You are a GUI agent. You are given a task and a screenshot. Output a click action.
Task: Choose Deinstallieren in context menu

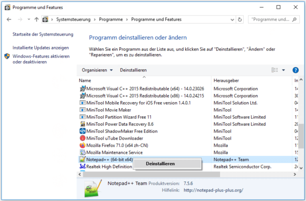[x=167, y=164]
